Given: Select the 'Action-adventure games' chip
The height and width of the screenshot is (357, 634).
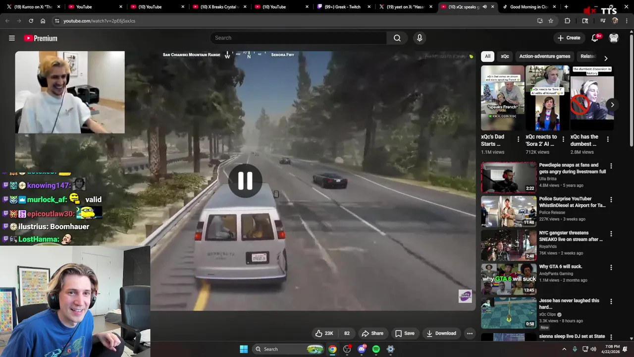Looking at the screenshot, I should click(x=544, y=56).
